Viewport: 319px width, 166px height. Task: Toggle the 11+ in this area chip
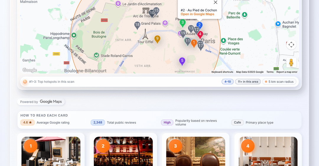click(x=248, y=82)
